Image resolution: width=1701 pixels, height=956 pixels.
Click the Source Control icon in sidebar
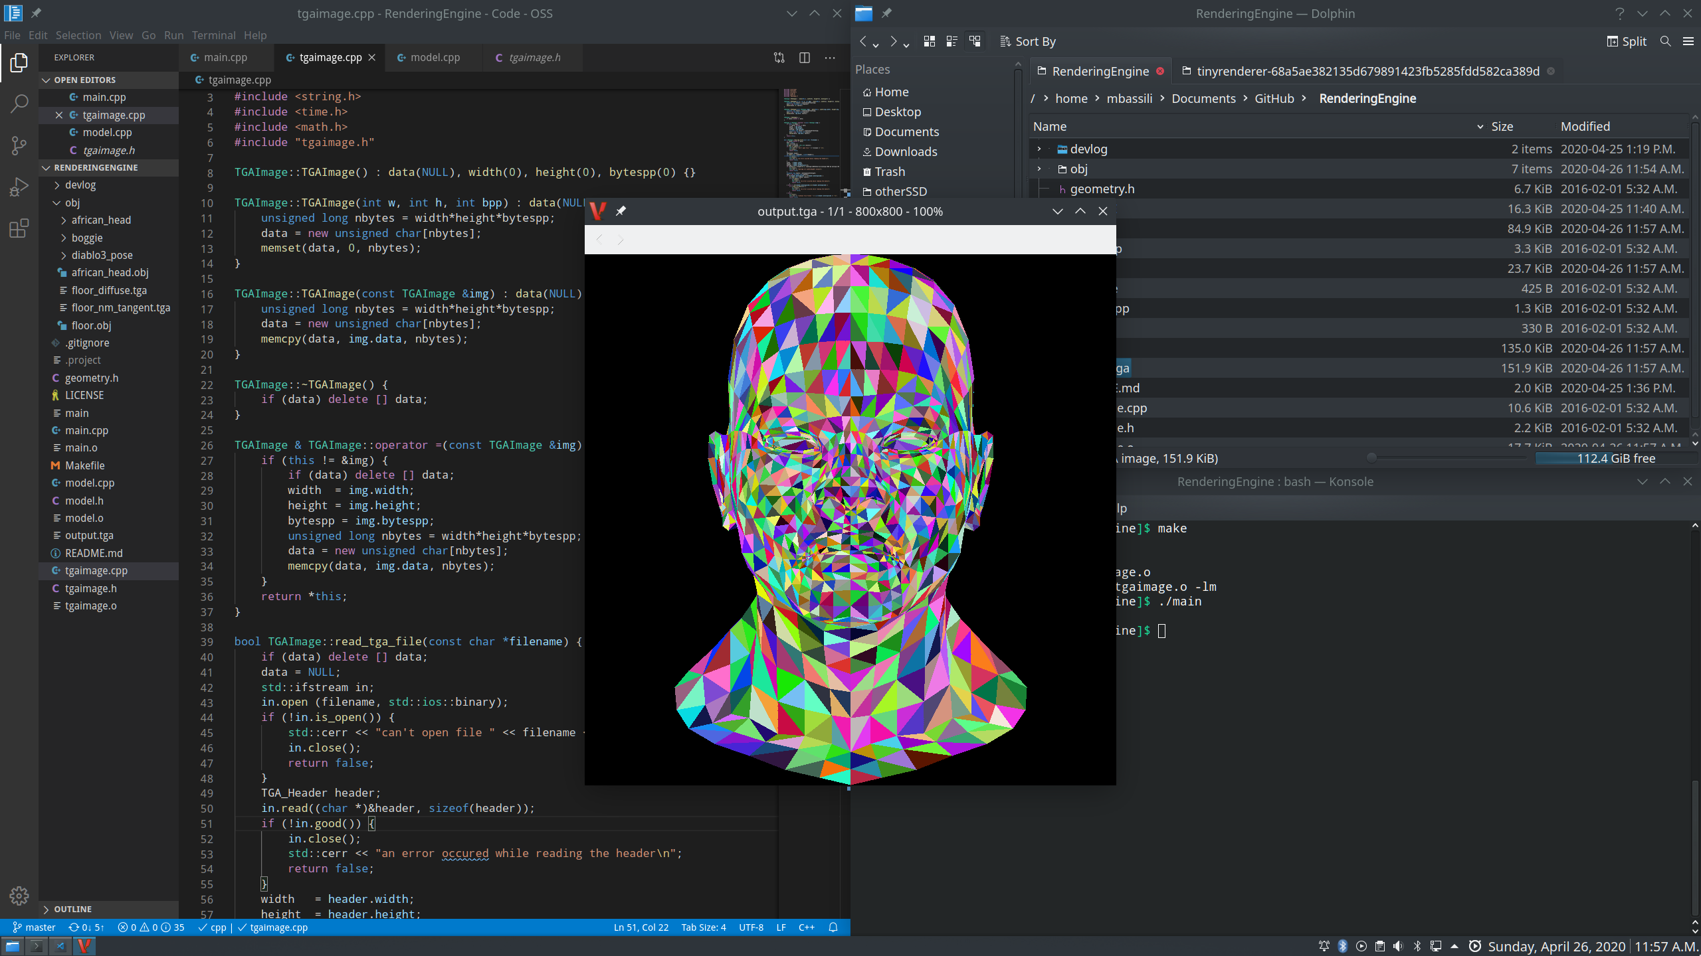pos(17,145)
